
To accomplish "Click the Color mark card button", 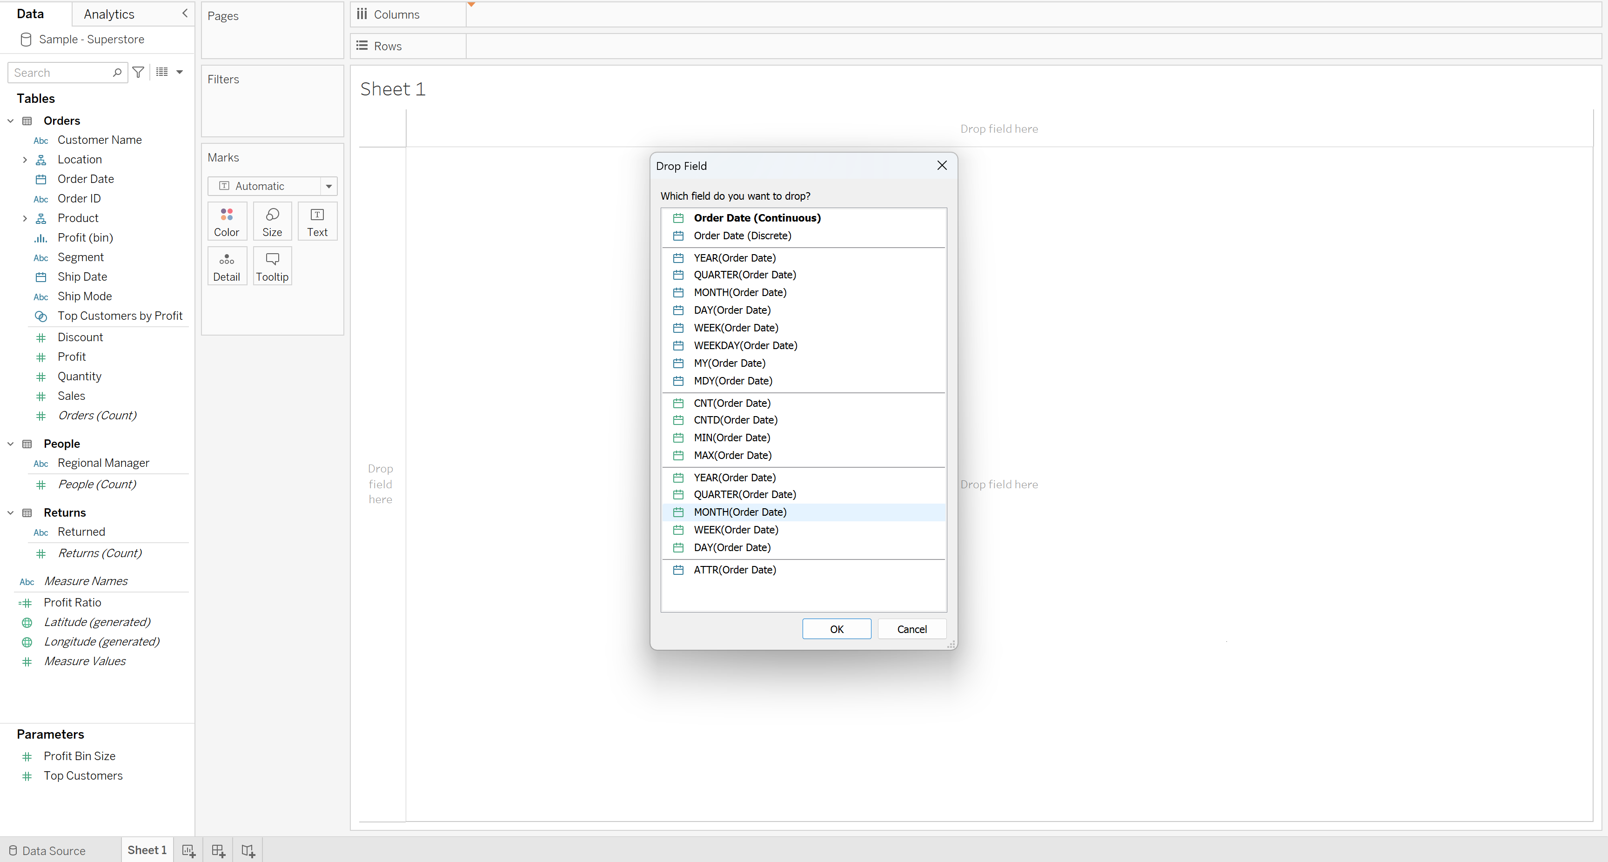I will click(x=227, y=222).
